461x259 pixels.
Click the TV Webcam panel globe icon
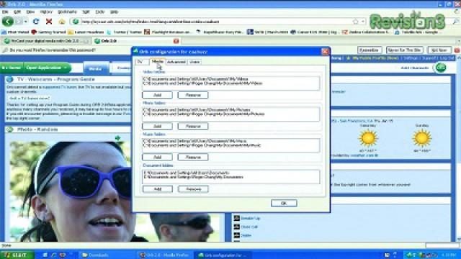pos(9,79)
